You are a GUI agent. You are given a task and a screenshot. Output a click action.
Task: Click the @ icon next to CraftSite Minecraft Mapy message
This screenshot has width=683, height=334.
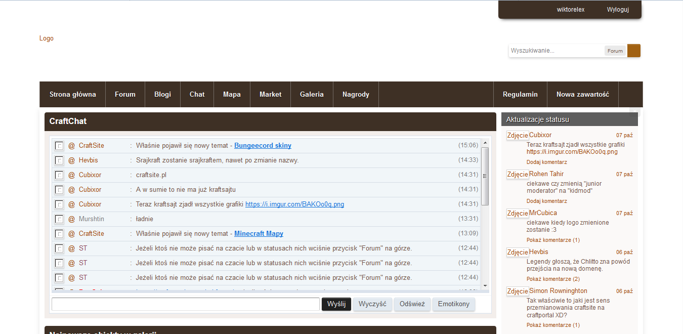71,233
